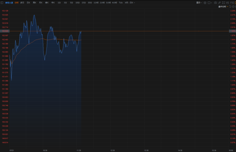Click the 1.94% current percent tag
The image size is (236, 152).
(232, 31)
